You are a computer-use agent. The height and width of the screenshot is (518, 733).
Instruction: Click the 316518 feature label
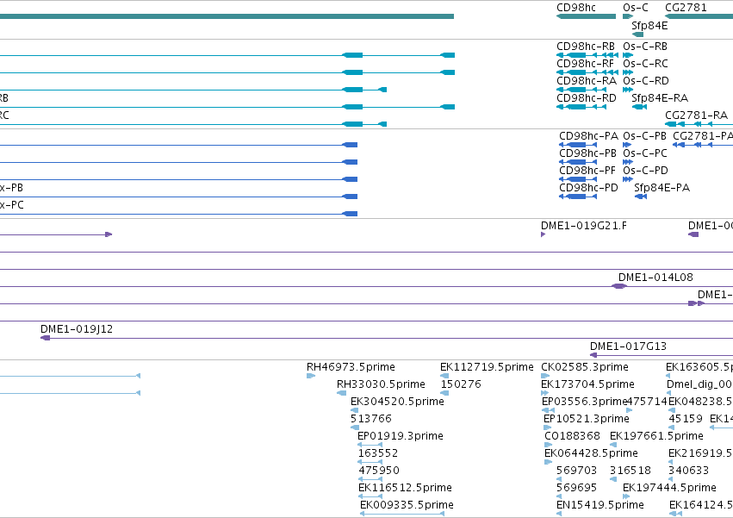(x=631, y=471)
